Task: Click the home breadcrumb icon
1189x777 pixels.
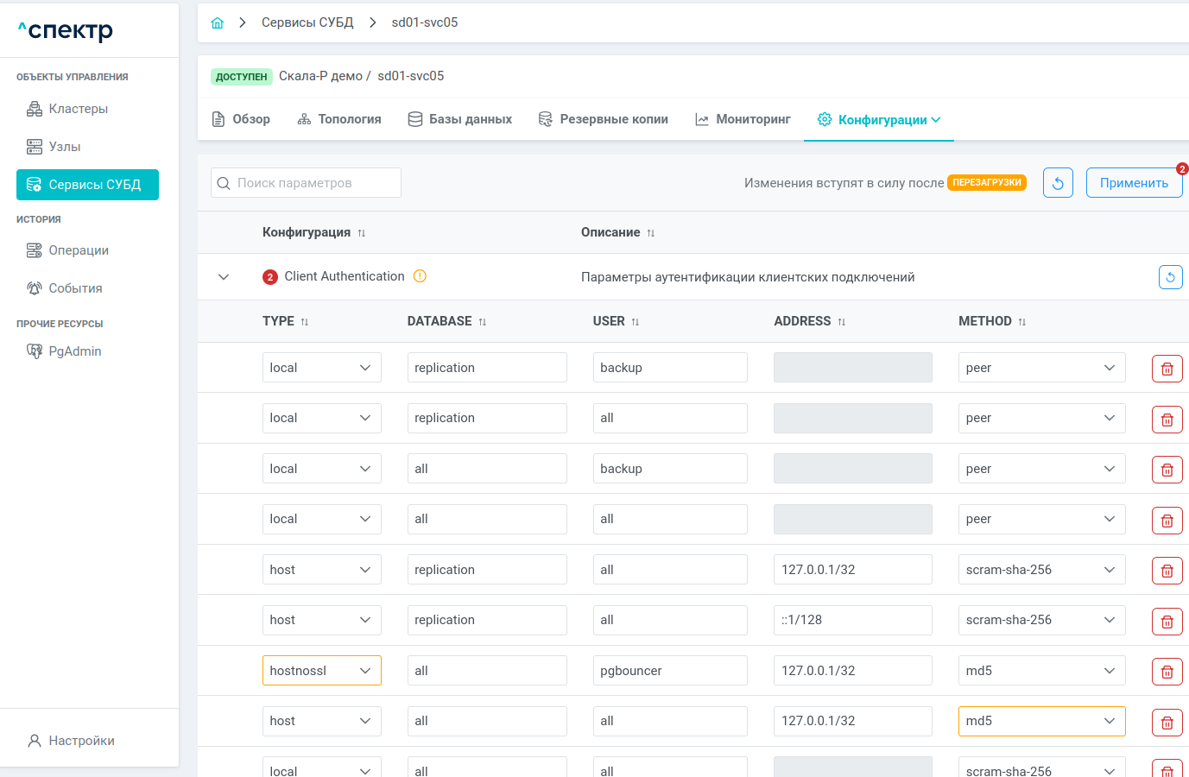Action: pyautogui.click(x=218, y=23)
